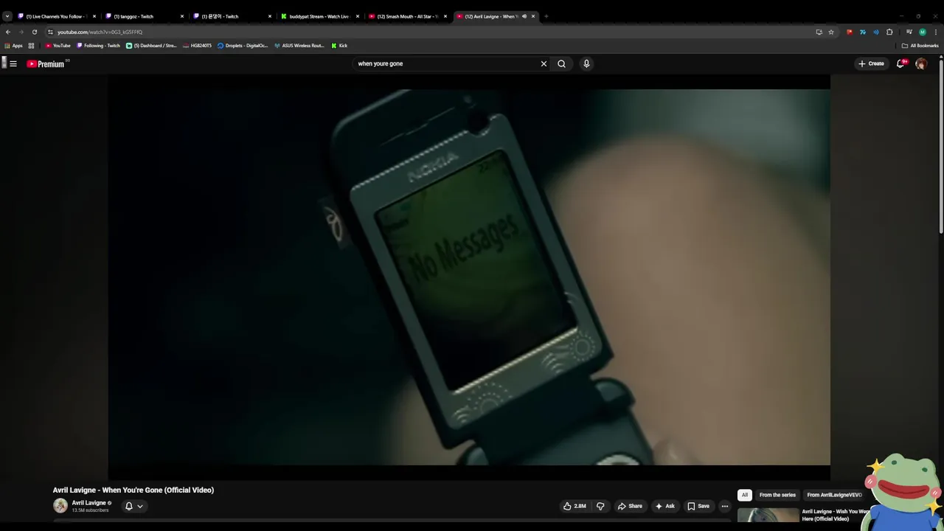Open the "Wish You Were Here" suggested video thumbnail
The width and height of the screenshot is (944, 531).
coord(768,516)
